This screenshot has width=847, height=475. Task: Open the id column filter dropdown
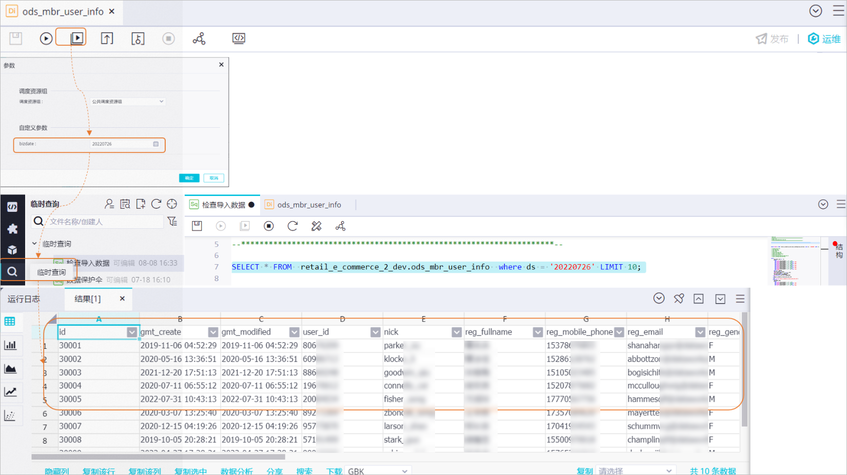click(132, 332)
